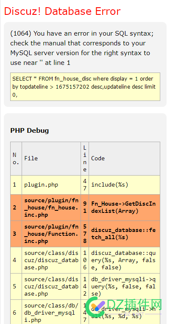Click row 4 discuz_database.php file cell

pyautogui.click(x=51, y=260)
